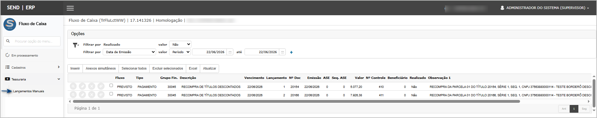Click the SEND | ERP logo text
Viewport: 597px width, 118px height.
click(x=21, y=7)
